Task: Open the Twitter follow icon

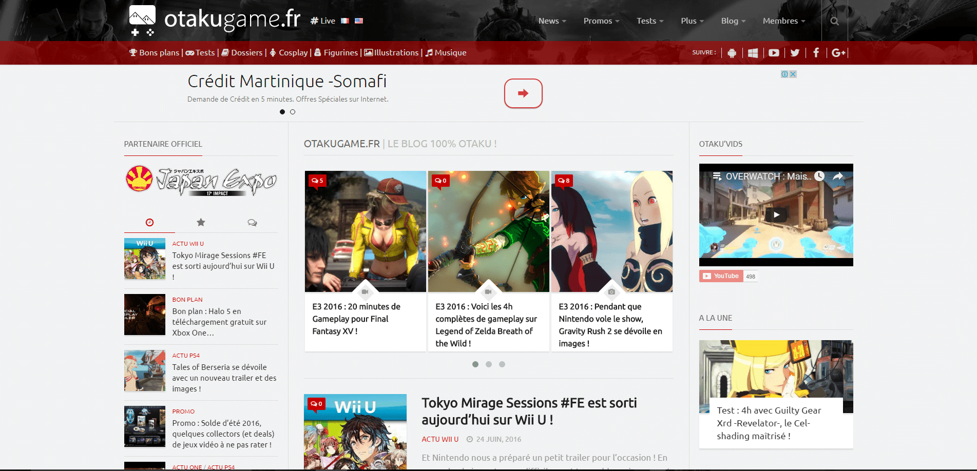Action: (795, 53)
